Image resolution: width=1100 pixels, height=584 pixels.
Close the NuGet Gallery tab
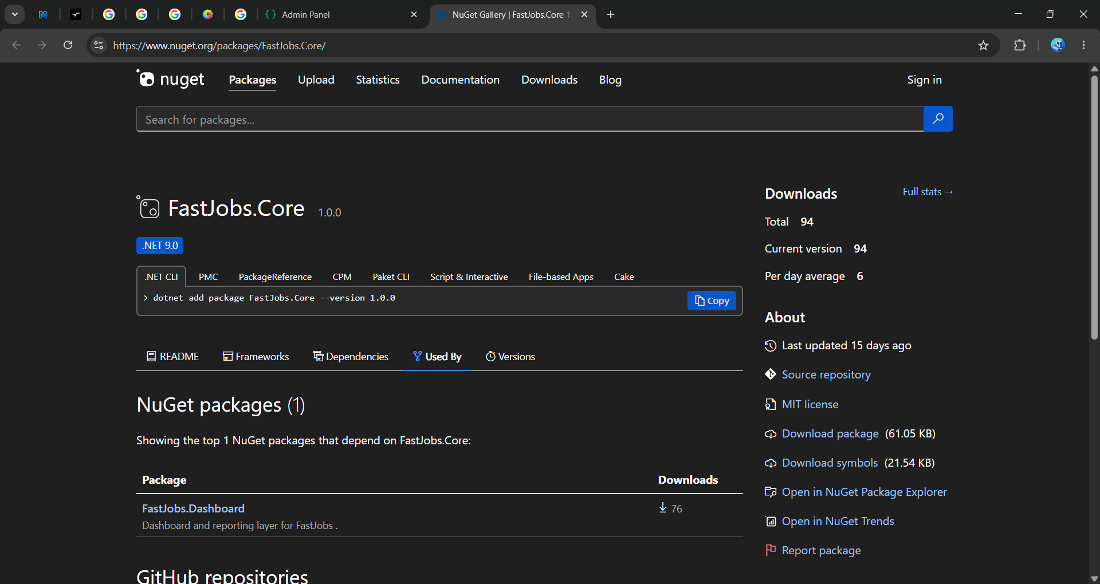pos(584,14)
